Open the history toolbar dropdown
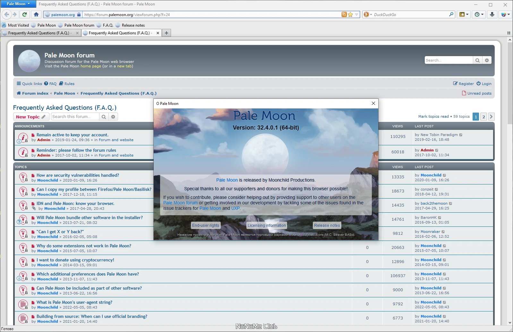The height and width of the screenshot is (332, 513). (x=479, y=14)
